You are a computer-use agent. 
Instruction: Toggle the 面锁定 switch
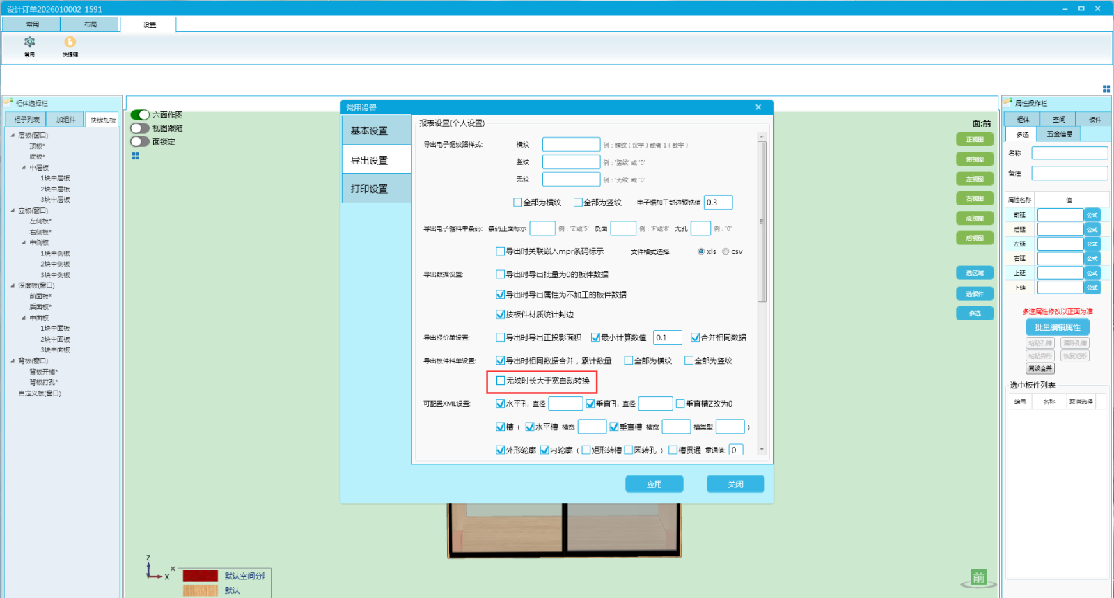pos(140,141)
